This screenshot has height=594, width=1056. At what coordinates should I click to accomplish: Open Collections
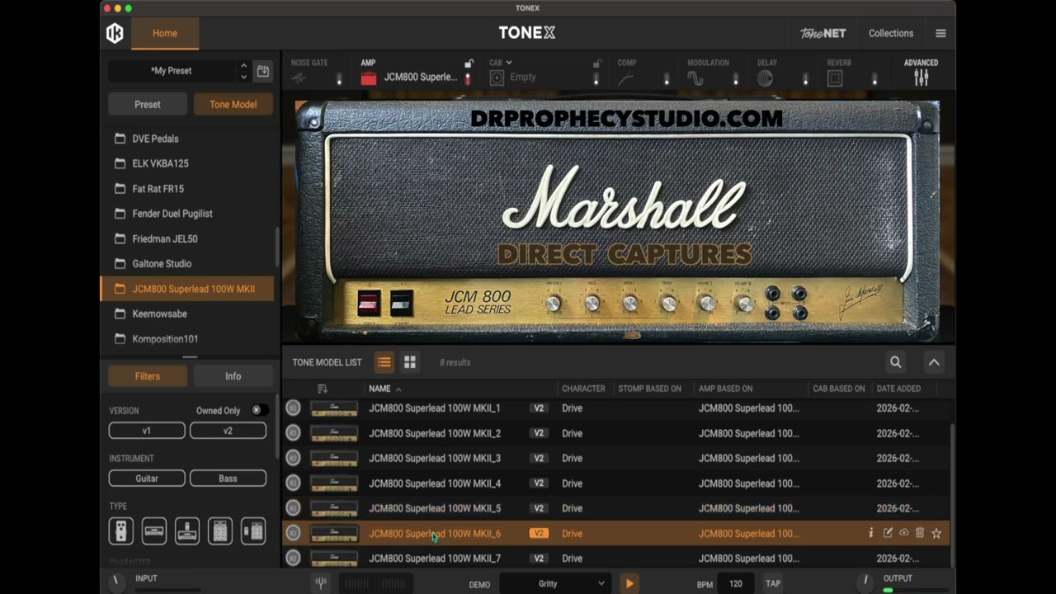pyautogui.click(x=891, y=34)
